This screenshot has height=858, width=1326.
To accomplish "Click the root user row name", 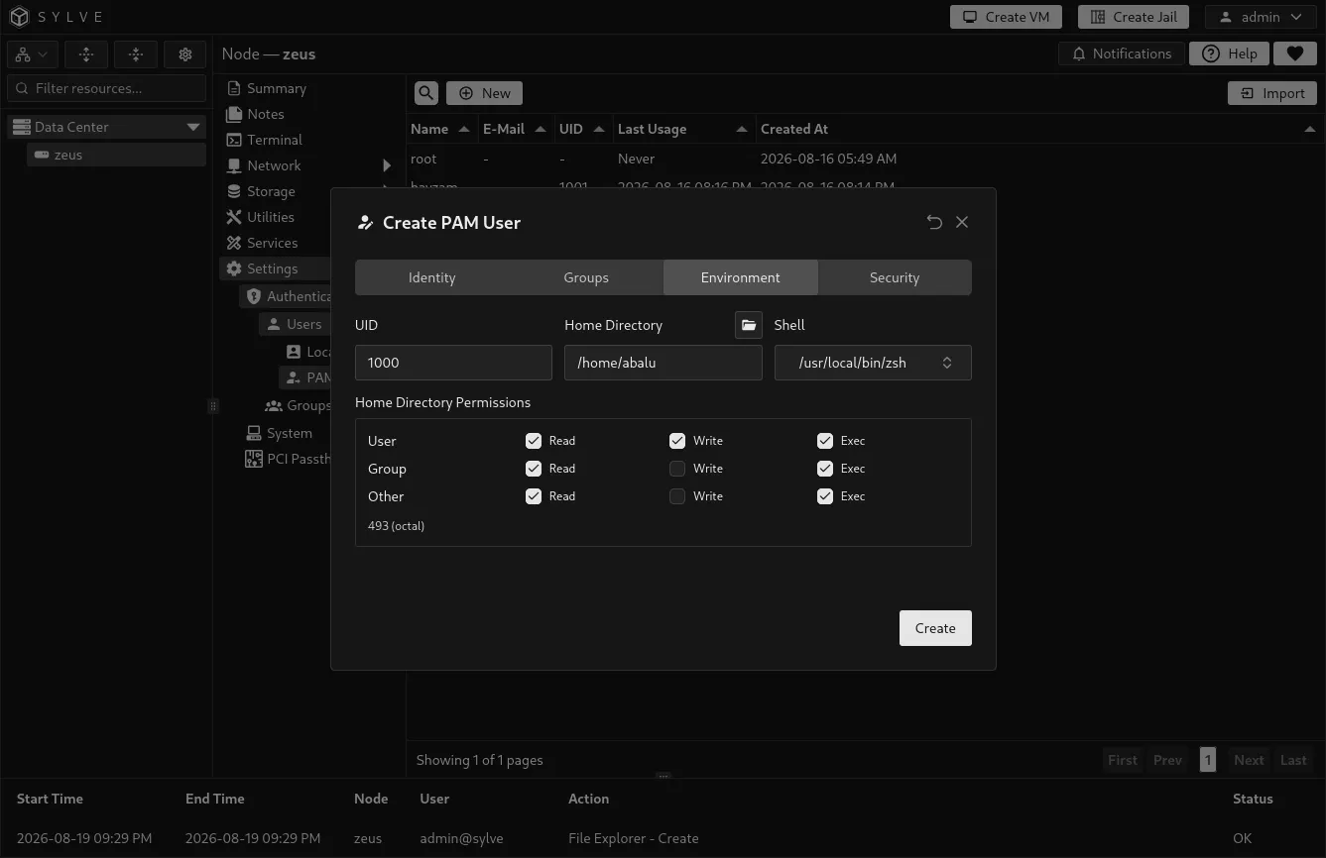I will pos(423,159).
